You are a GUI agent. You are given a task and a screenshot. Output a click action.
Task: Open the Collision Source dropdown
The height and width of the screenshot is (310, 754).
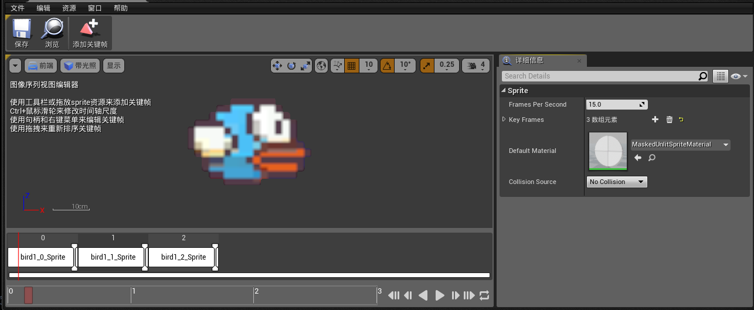coord(617,182)
